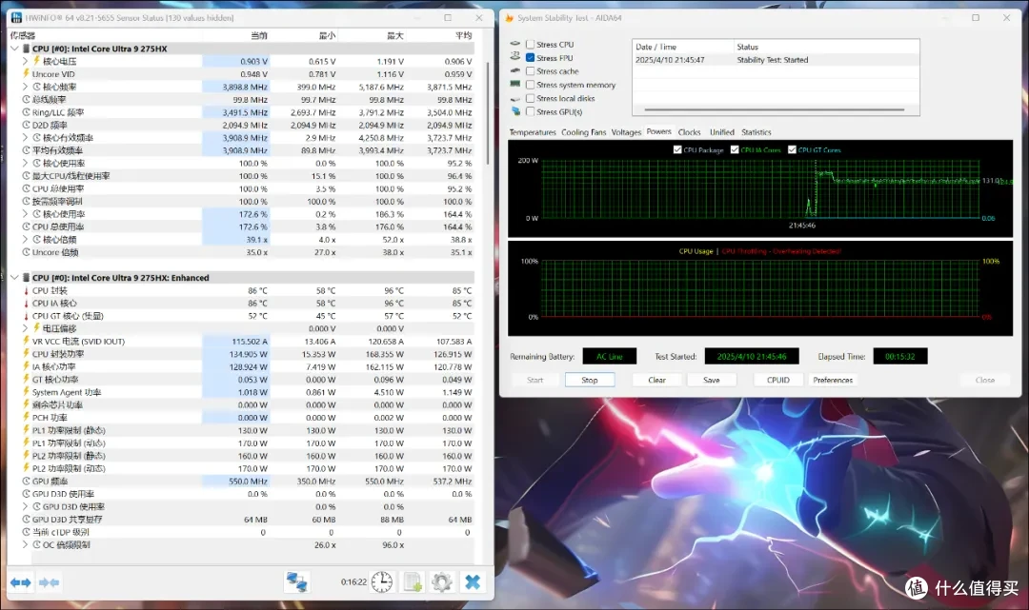Click the HWiNFO vertical scrollbar
The width and height of the screenshot is (1029, 610).
pos(488,112)
